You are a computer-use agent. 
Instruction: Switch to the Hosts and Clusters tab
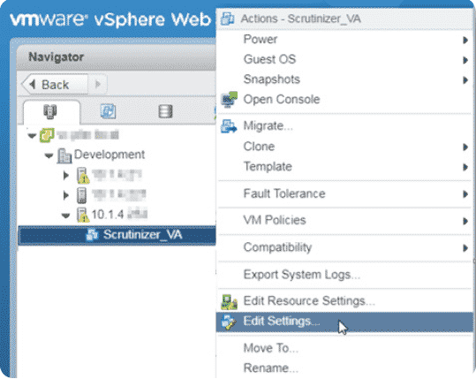click(x=50, y=111)
